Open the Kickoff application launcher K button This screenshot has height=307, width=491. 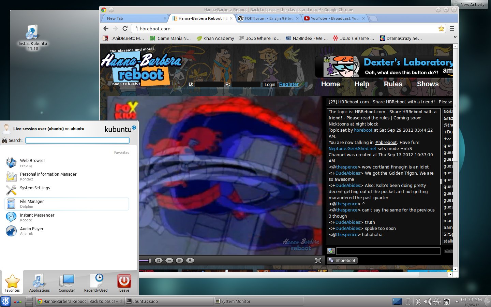click(5, 301)
